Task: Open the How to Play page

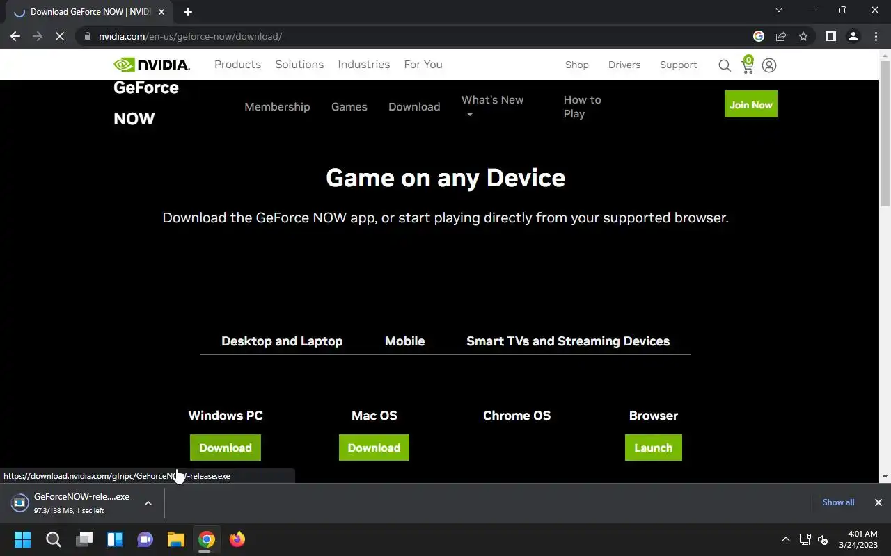Action: click(x=582, y=106)
